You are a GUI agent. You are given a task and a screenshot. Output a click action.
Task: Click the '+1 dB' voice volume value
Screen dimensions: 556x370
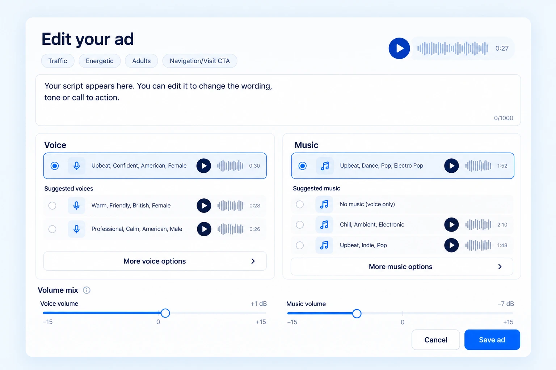click(x=258, y=304)
